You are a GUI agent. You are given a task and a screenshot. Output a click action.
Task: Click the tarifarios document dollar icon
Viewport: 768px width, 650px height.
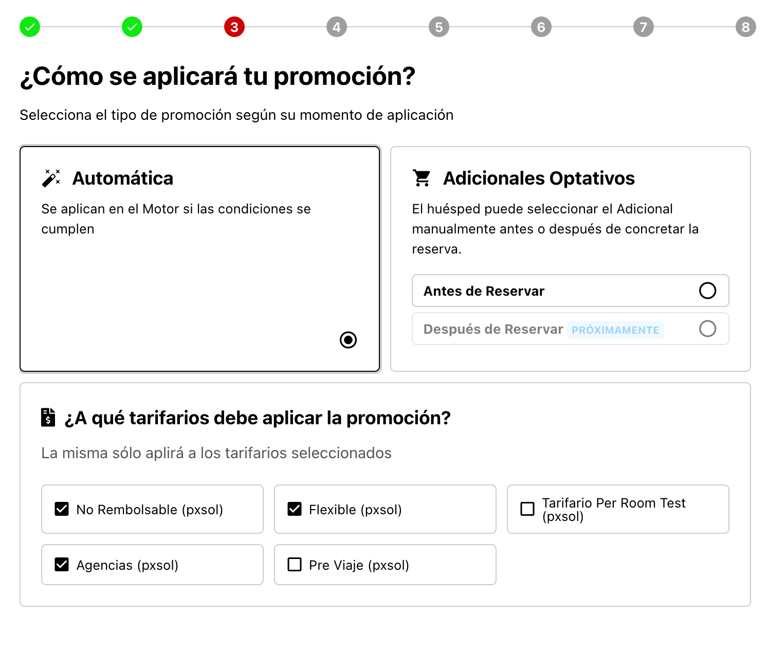coord(48,417)
